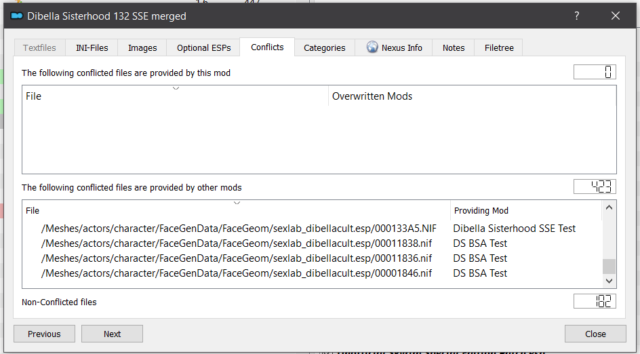Click the Next button
The width and height of the screenshot is (640, 354).
[113, 334]
